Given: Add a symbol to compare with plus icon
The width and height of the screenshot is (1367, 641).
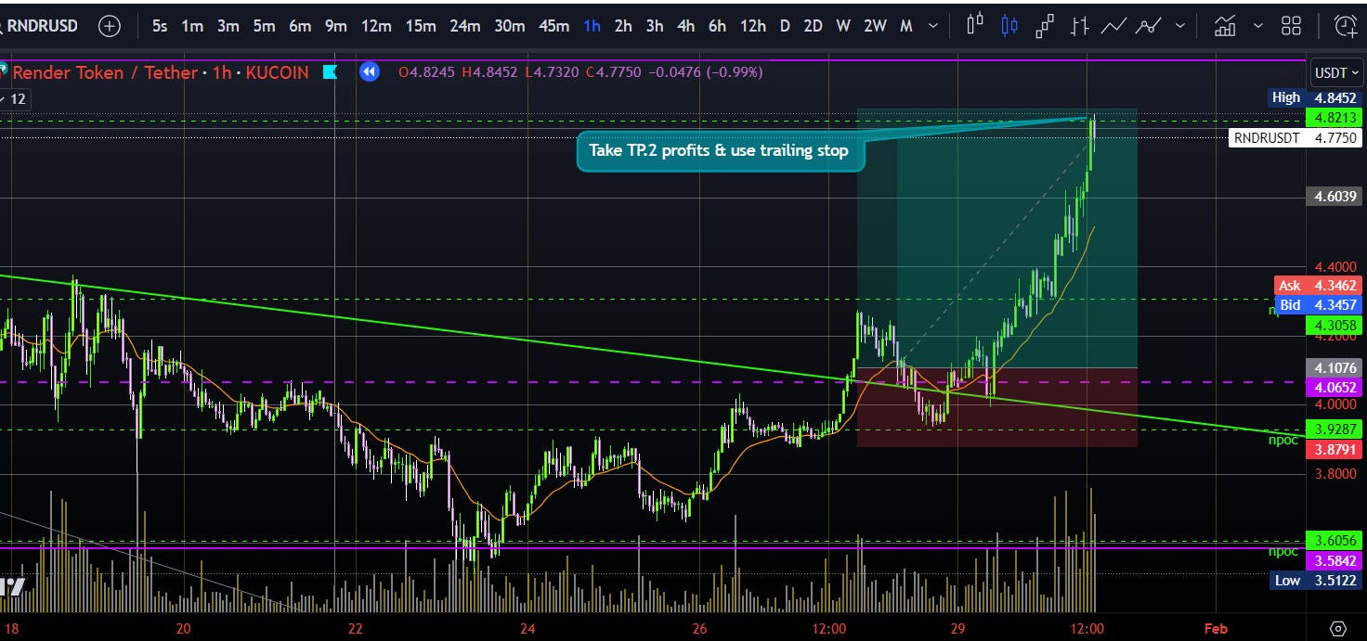Looking at the screenshot, I should pos(110,26).
